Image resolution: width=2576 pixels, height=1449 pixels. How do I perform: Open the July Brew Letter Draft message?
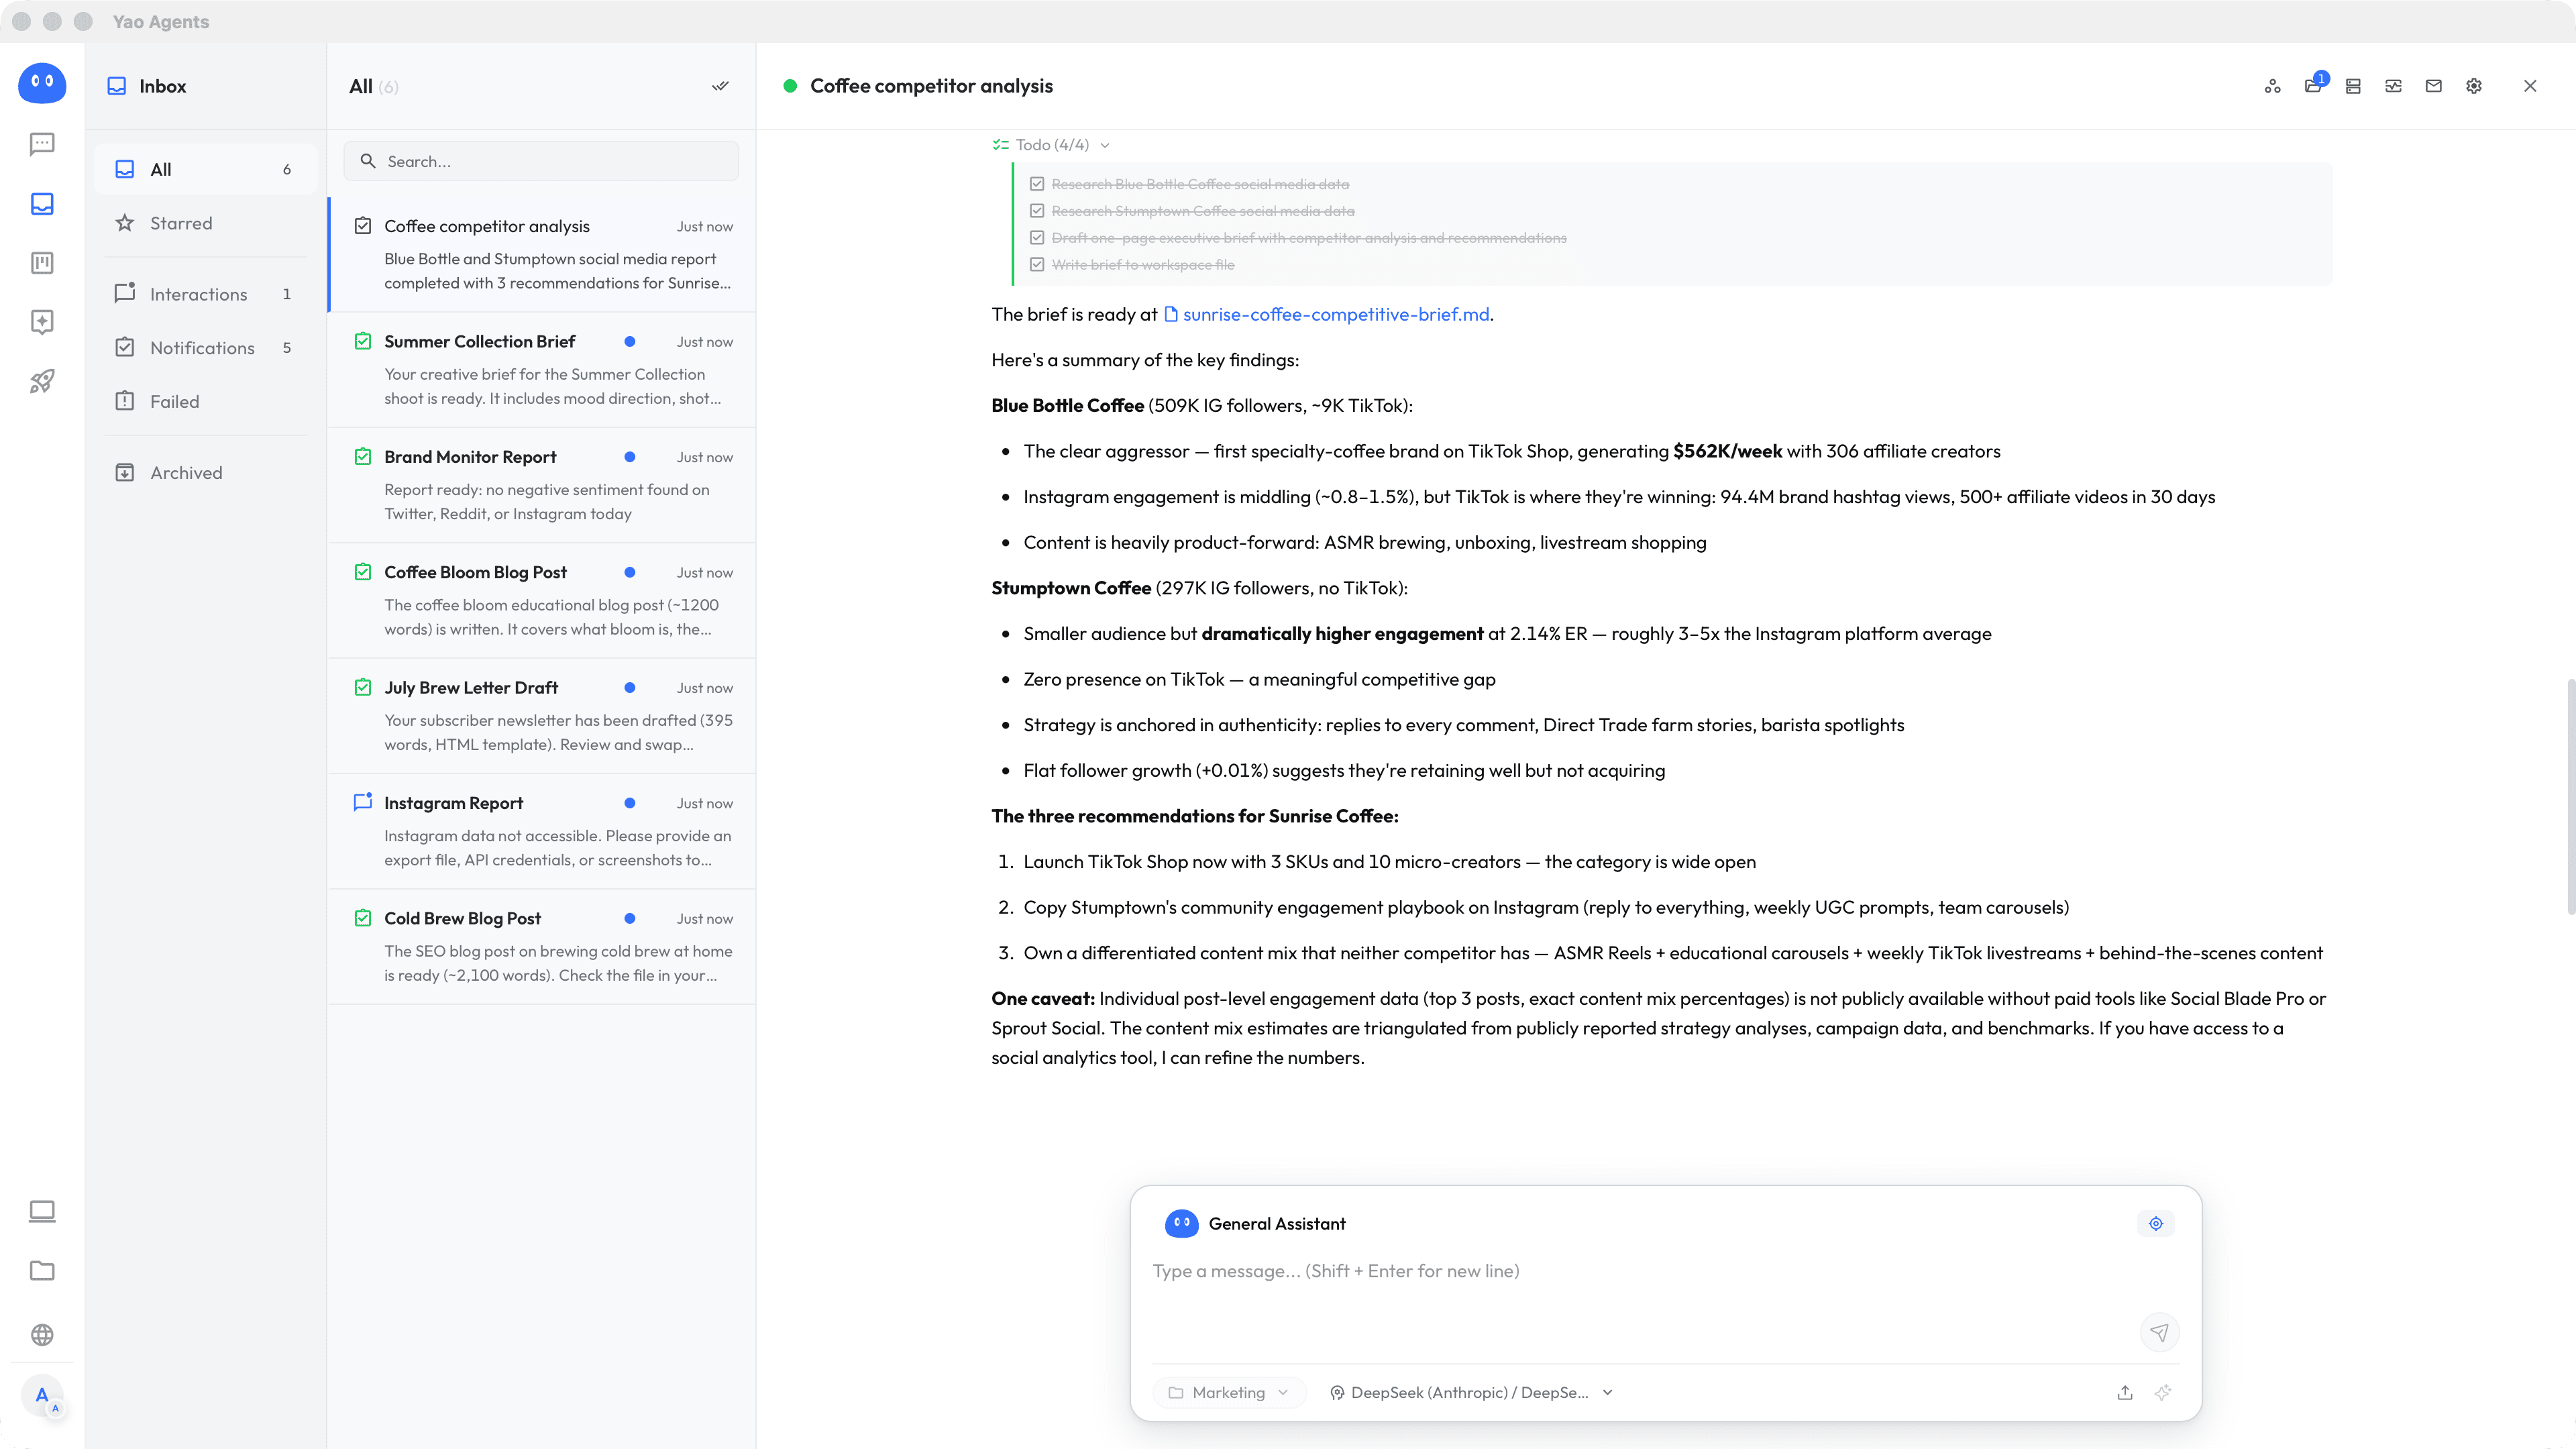(542, 716)
